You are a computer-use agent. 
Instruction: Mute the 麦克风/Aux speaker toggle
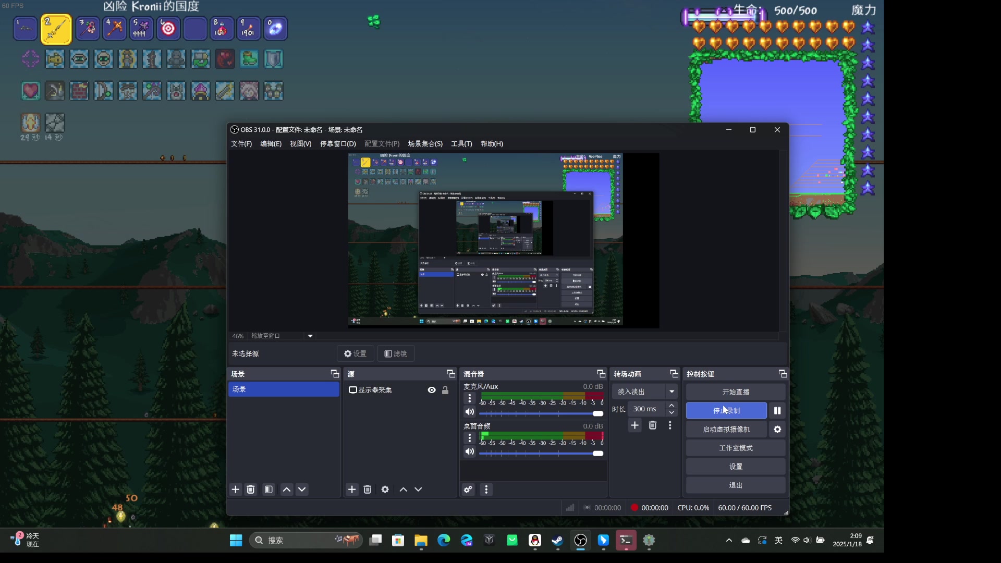[x=470, y=412]
